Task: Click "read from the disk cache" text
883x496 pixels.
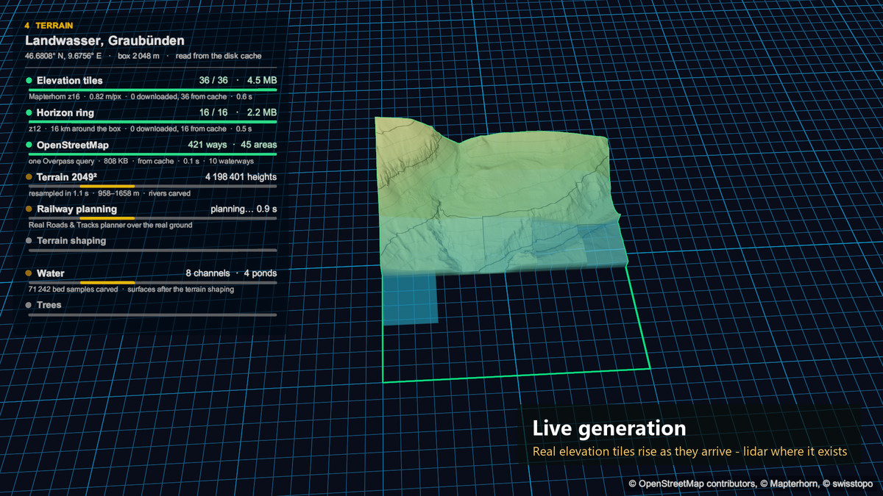Action: 219,56
